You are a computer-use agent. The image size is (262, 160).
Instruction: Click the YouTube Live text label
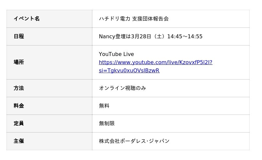tap(116, 54)
